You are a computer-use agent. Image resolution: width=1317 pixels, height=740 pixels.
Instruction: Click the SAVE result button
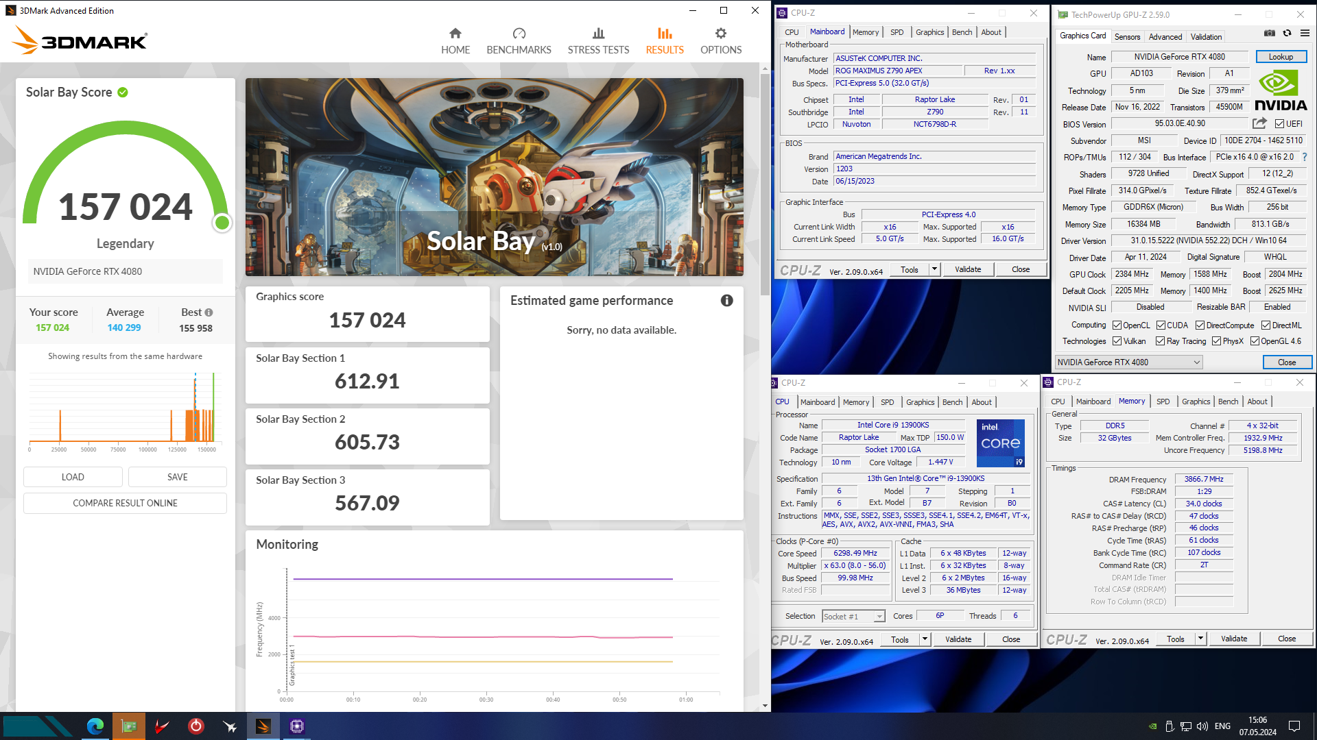tap(177, 477)
